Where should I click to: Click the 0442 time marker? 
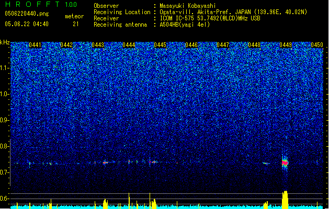66,45
